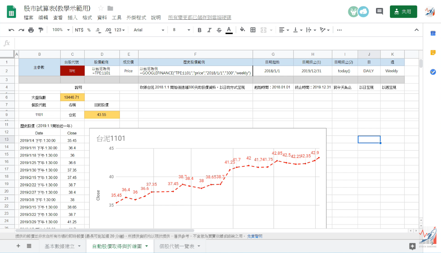The image size is (441, 253).
Task: Open Google Calendar from the side panel
Action: coord(434,33)
